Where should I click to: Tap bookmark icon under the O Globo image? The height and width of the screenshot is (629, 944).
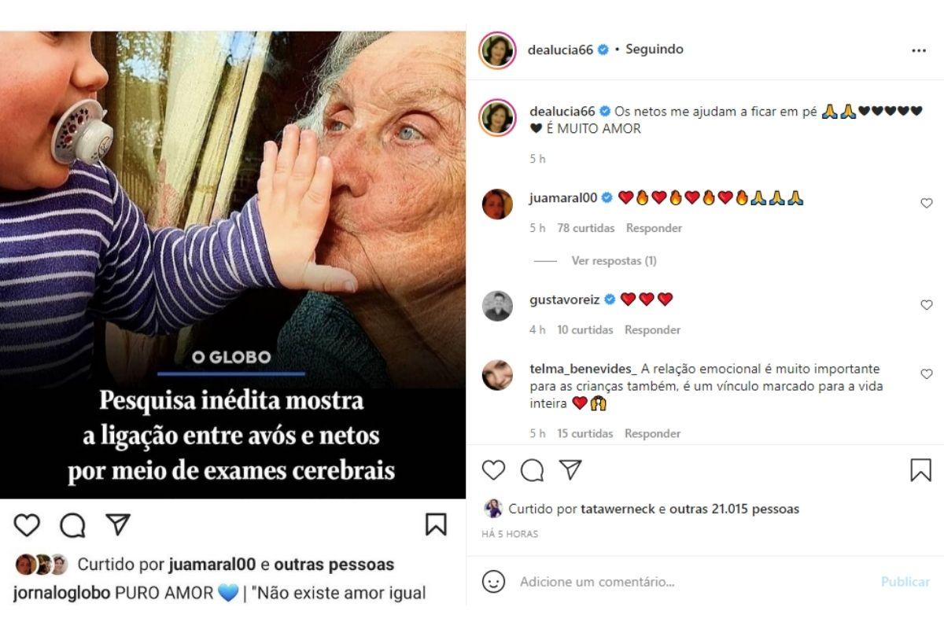pyautogui.click(x=436, y=524)
